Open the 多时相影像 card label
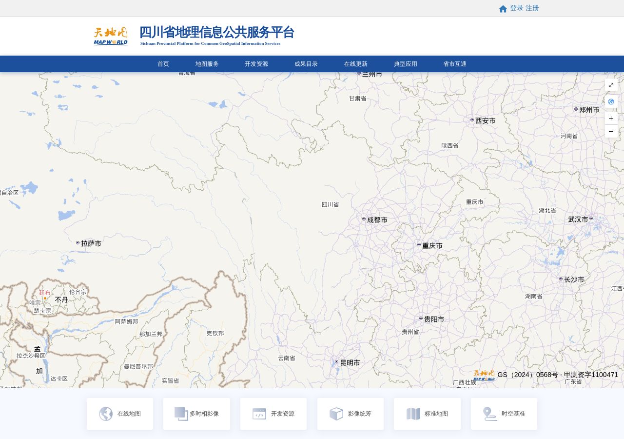Screen dimensions: 624x439 click(x=204, y=414)
